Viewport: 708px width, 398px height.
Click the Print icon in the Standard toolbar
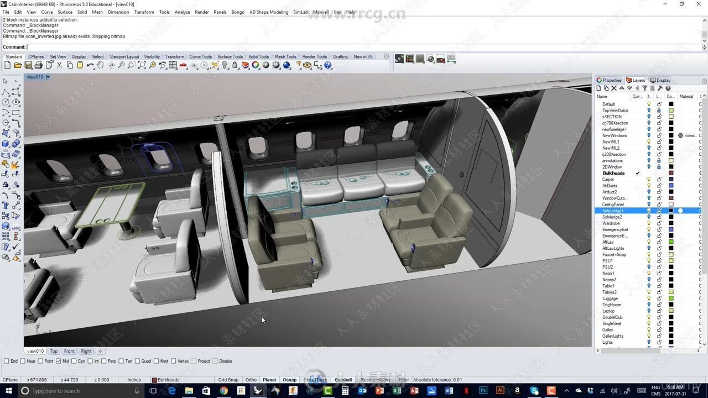coord(38,65)
